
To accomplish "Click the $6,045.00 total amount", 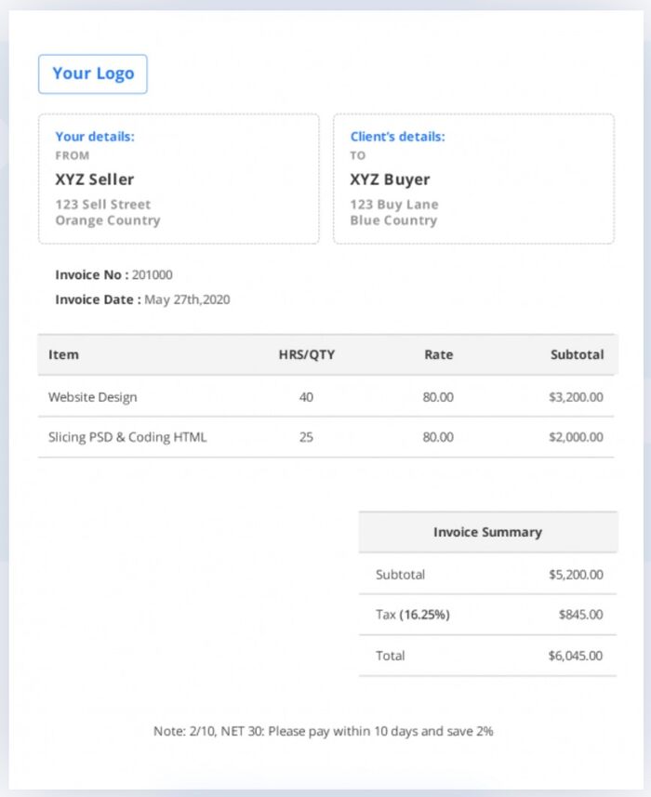I will tap(575, 656).
